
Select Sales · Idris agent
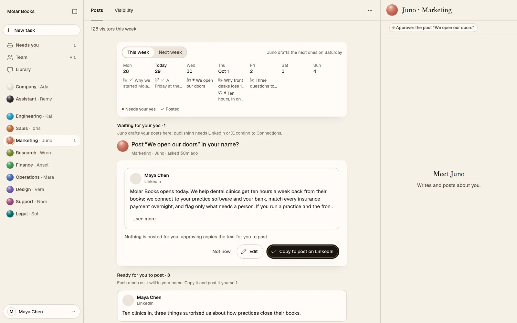(x=41, y=129)
